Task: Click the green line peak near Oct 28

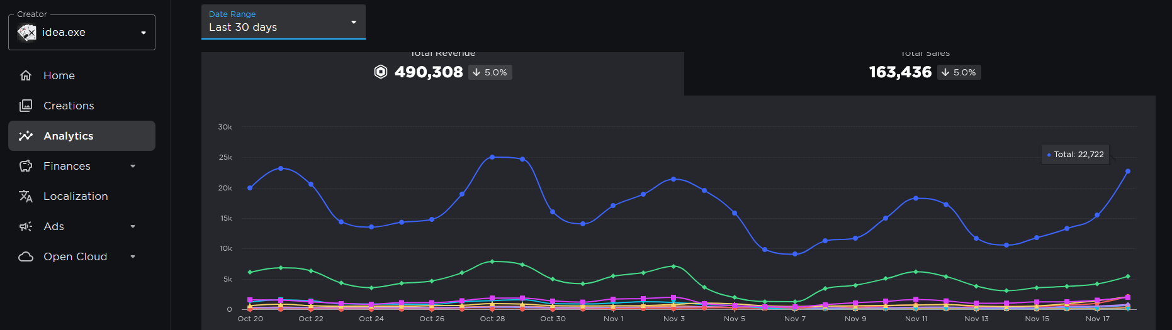Action: click(492, 261)
